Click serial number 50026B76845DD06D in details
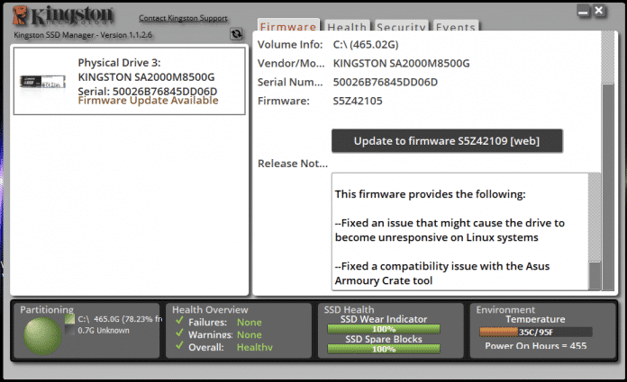The image size is (627, 382). 385,82
